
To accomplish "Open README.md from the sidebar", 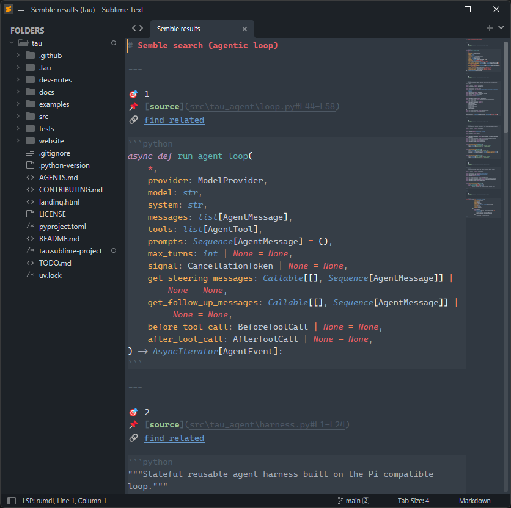I will (x=59, y=238).
